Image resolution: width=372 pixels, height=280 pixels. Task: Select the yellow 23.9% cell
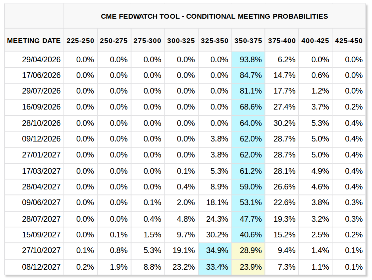click(250, 267)
